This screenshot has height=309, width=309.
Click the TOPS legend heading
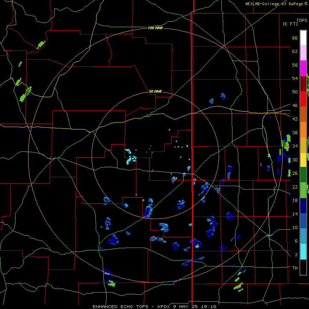coord(302,20)
